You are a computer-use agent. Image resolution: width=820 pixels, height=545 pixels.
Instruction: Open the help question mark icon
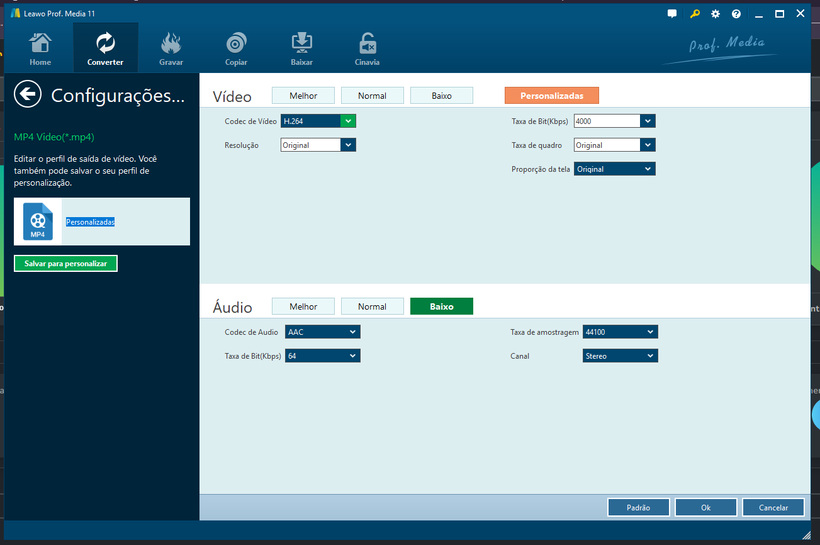pos(736,14)
